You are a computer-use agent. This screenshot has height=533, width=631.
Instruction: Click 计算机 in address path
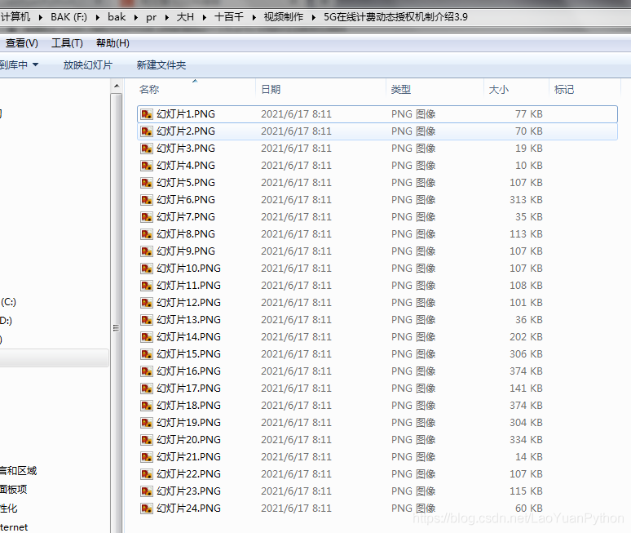pos(15,17)
